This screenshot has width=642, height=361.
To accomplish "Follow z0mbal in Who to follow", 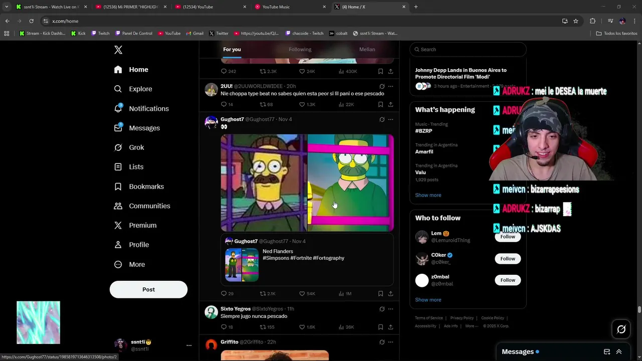I will tap(508, 280).
